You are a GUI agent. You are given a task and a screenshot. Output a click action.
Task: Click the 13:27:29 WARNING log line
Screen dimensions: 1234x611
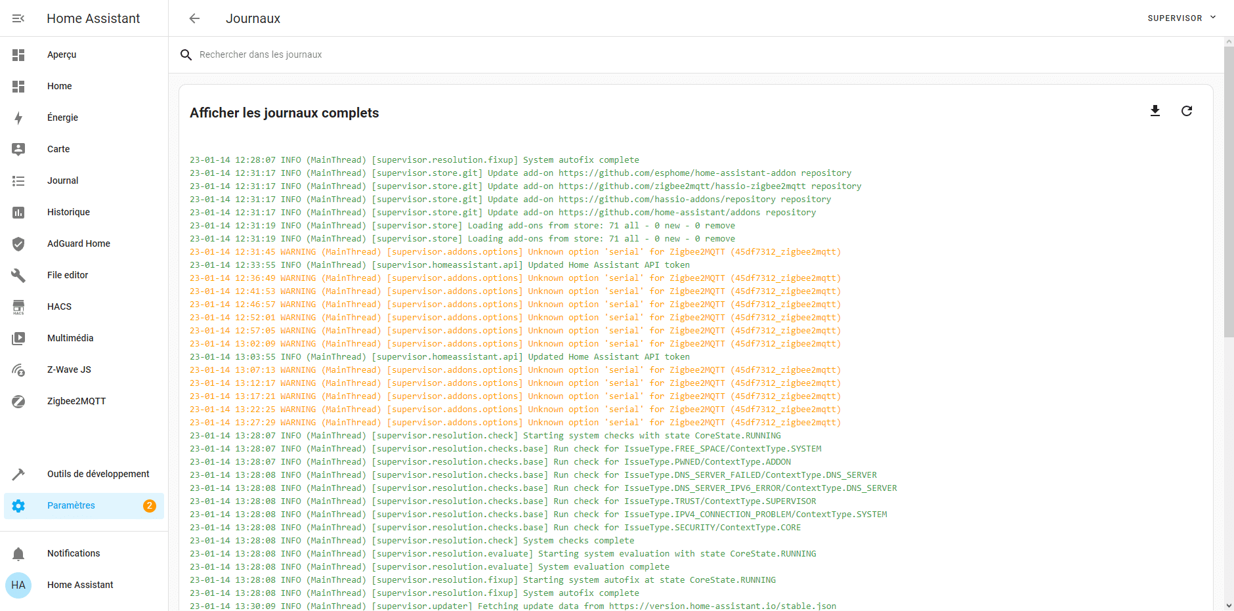click(515, 423)
